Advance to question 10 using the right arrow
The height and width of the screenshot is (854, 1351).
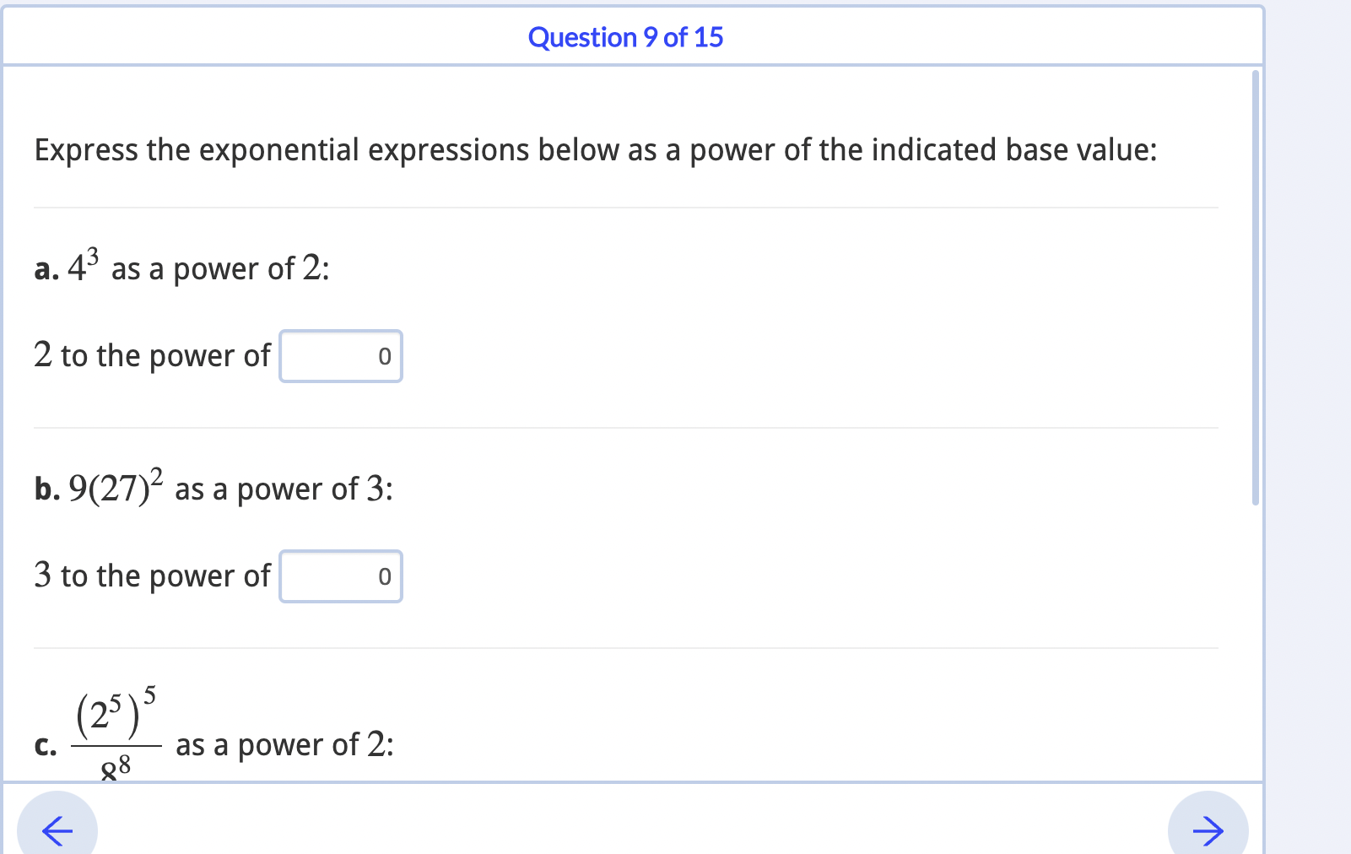pos(1208,830)
